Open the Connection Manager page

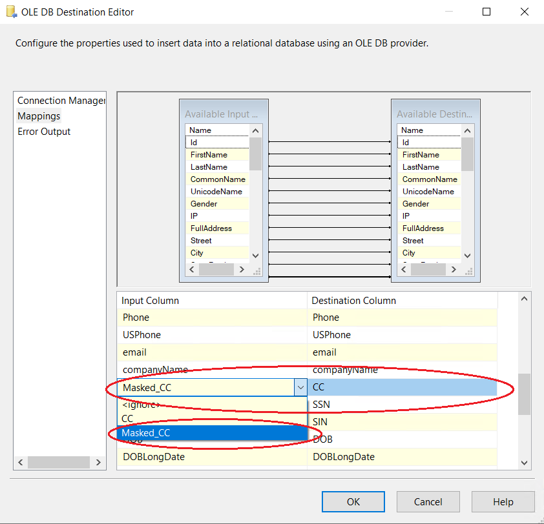pos(61,101)
